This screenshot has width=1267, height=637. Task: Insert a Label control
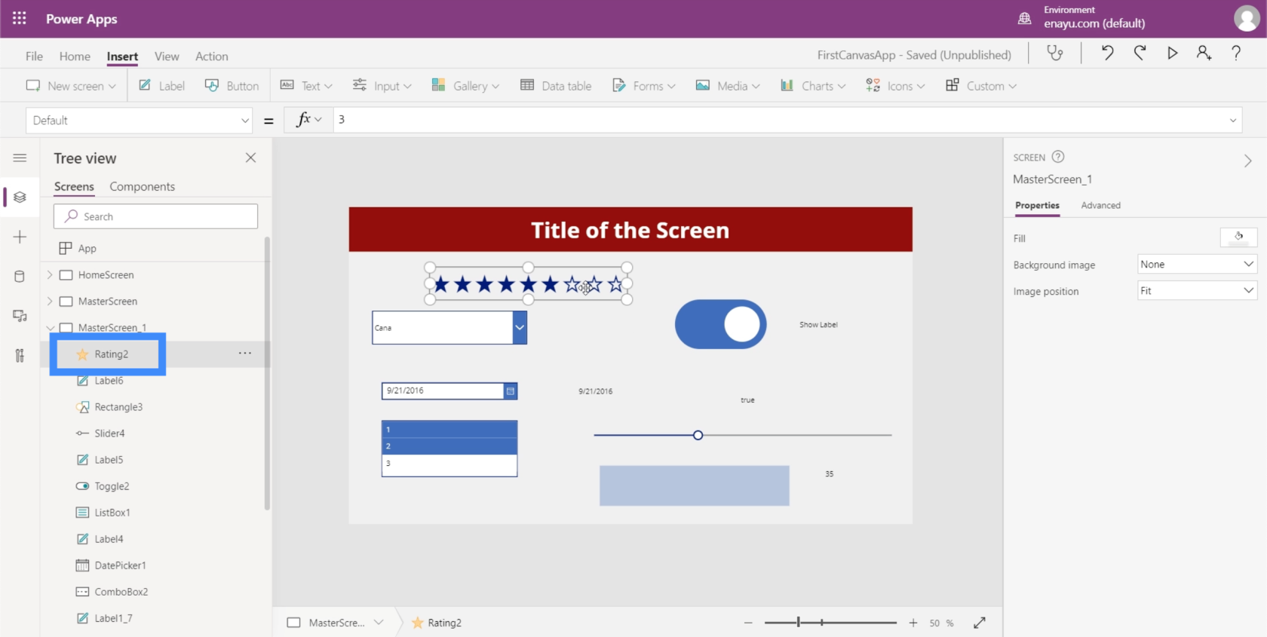pyautogui.click(x=162, y=86)
